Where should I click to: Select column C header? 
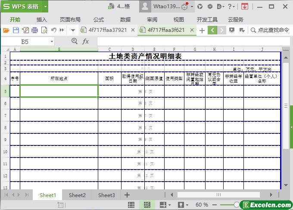click(110, 49)
